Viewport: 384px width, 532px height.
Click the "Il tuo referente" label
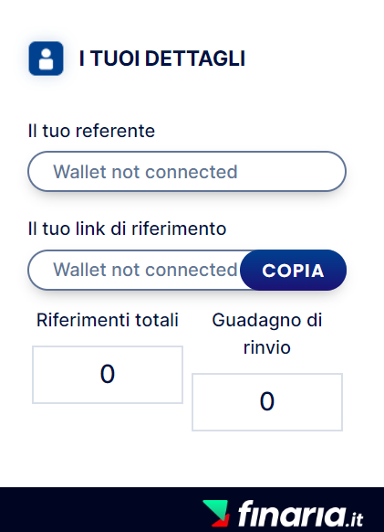91,131
